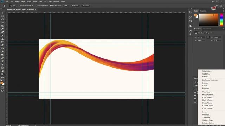The width and height of the screenshot is (225, 126).
Task: Select the Zoom tool in the toolbar
Action: (2, 74)
